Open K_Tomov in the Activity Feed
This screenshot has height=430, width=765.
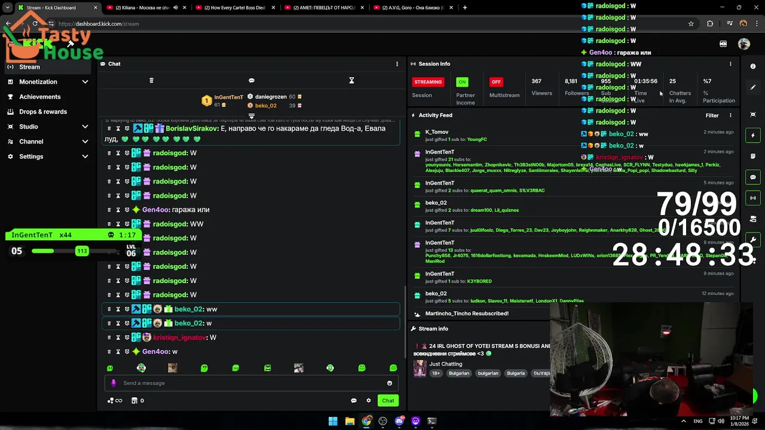(437, 132)
